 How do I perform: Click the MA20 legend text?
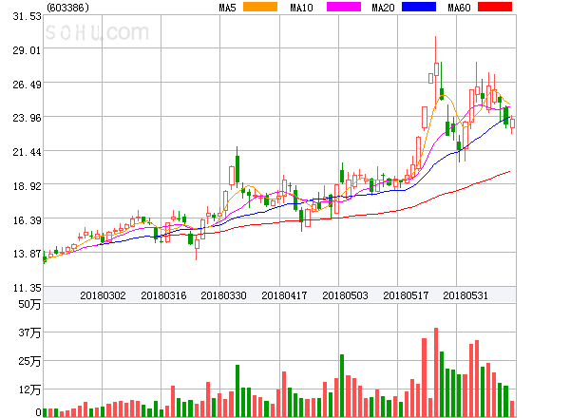383,8
